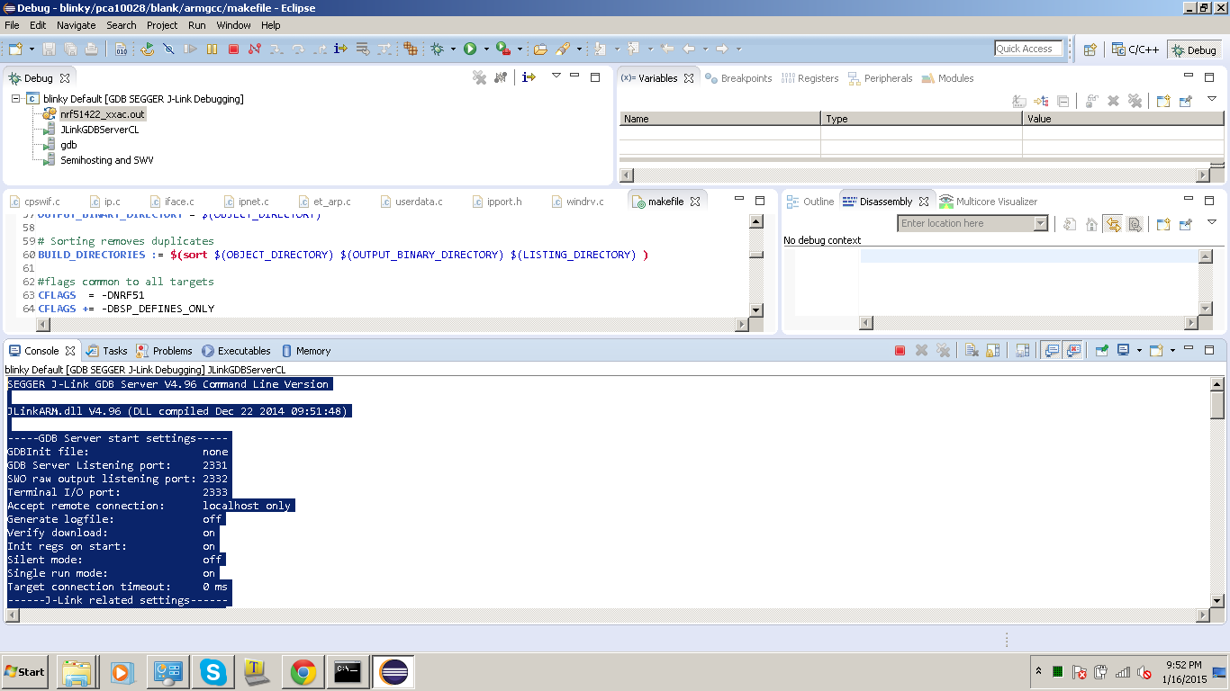The width and height of the screenshot is (1230, 691).
Task: Click the Save toolbar icon
Action: [x=50, y=49]
